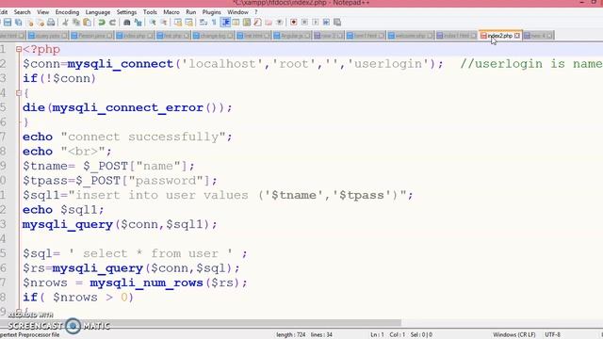Click 'Col : 1' in status bar
The width and height of the screenshot is (603, 339).
click(x=398, y=335)
